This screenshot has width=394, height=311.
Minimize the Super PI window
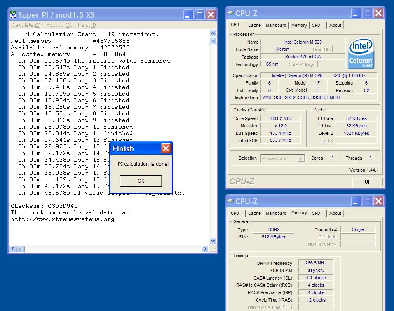[x=188, y=15]
